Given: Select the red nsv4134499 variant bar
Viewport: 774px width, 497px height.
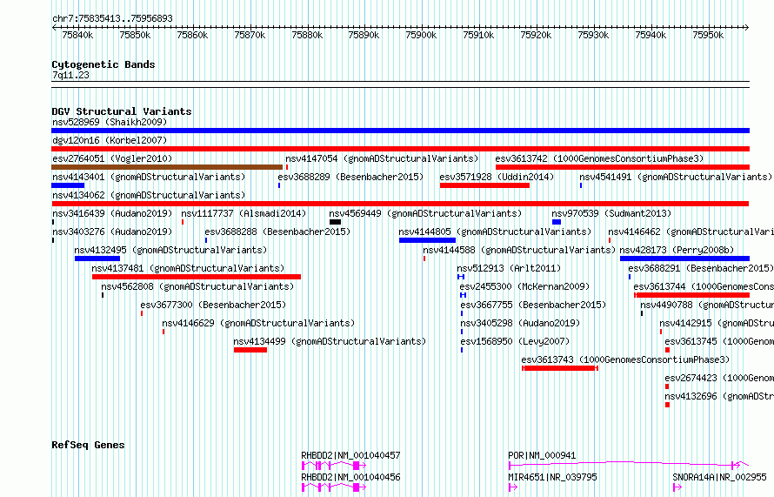Looking at the screenshot, I should (250, 350).
